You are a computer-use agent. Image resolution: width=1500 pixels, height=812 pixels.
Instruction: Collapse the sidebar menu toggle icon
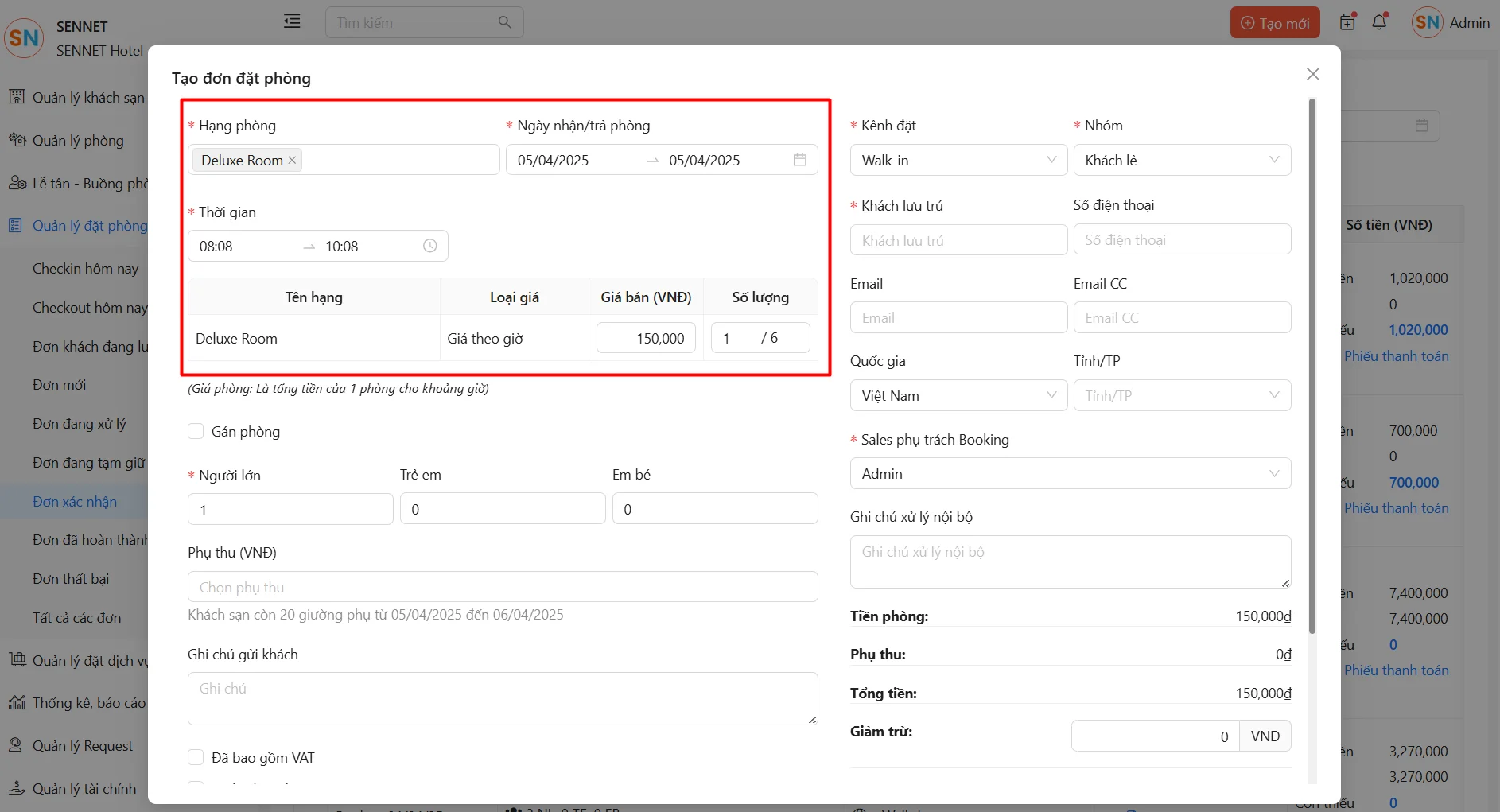292,21
